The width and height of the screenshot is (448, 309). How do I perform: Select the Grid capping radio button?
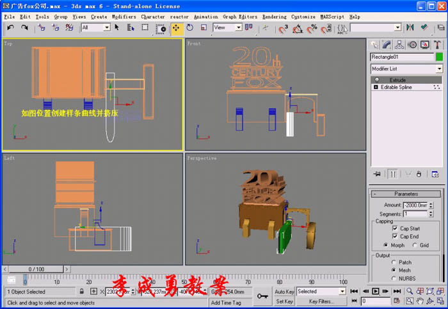point(415,245)
